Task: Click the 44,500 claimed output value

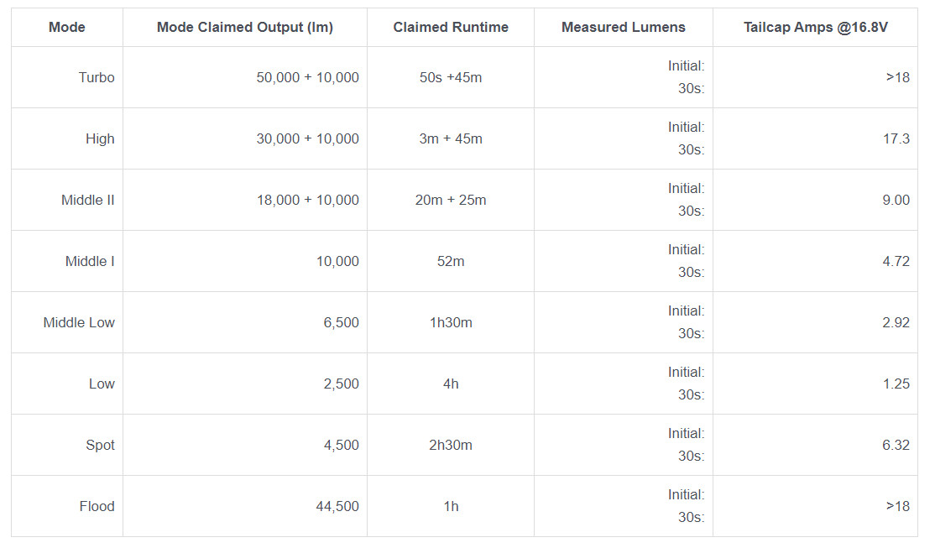Action: click(x=337, y=506)
